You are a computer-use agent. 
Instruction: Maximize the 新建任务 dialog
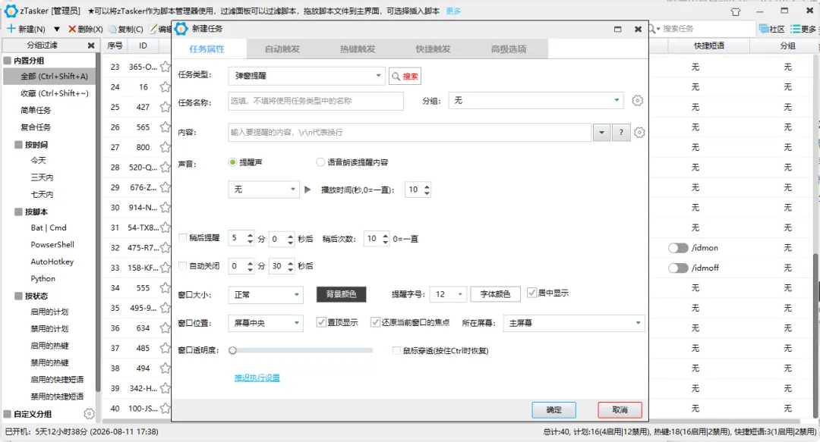(x=617, y=30)
